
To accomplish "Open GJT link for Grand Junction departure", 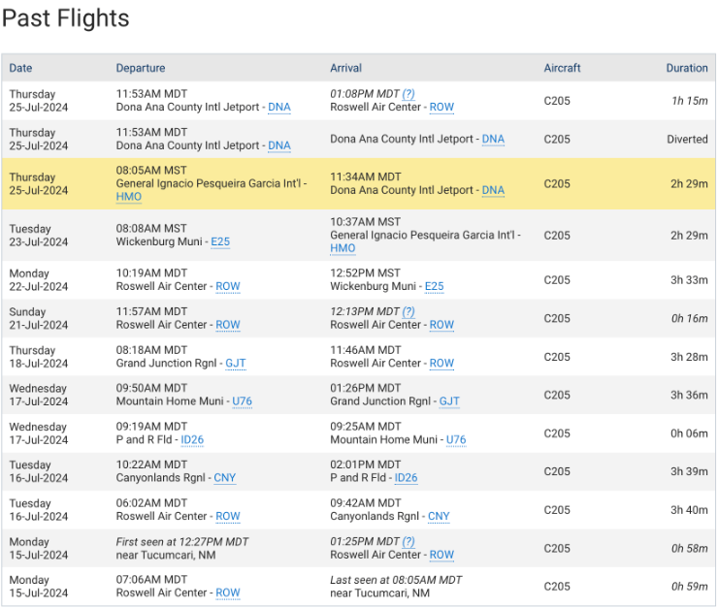I will tap(235, 364).
